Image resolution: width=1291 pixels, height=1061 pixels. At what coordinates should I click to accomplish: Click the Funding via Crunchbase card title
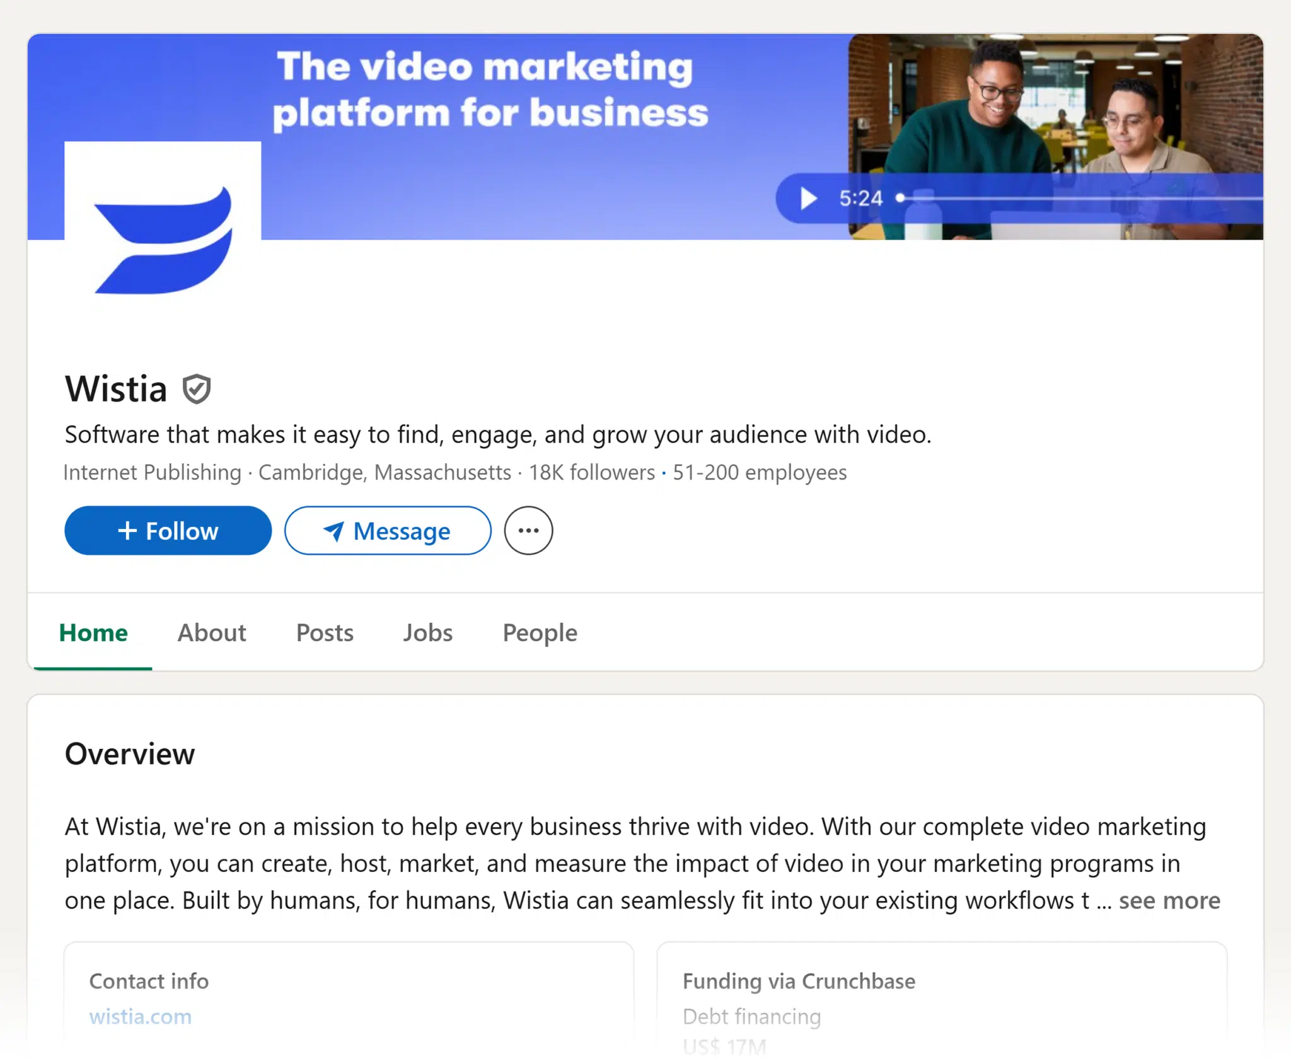pyautogui.click(x=799, y=981)
